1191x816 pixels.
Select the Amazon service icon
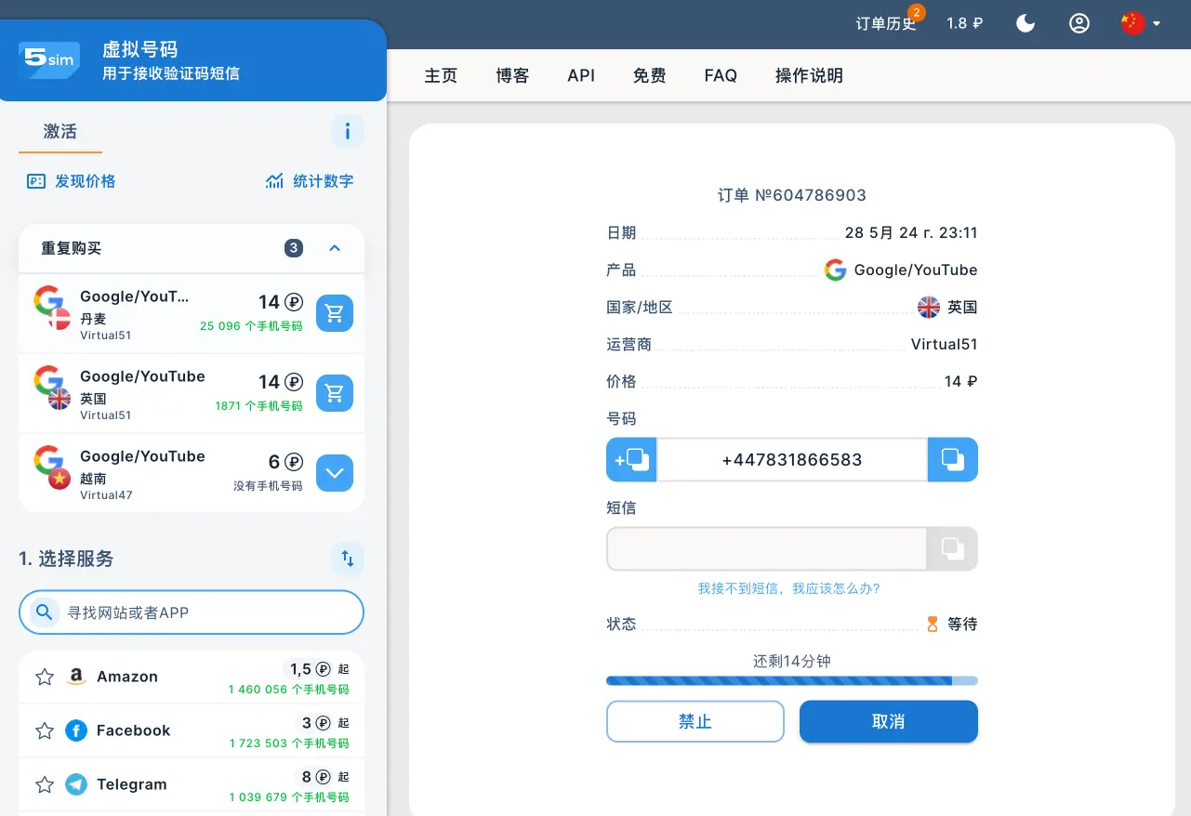pyautogui.click(x=76, y=677)
